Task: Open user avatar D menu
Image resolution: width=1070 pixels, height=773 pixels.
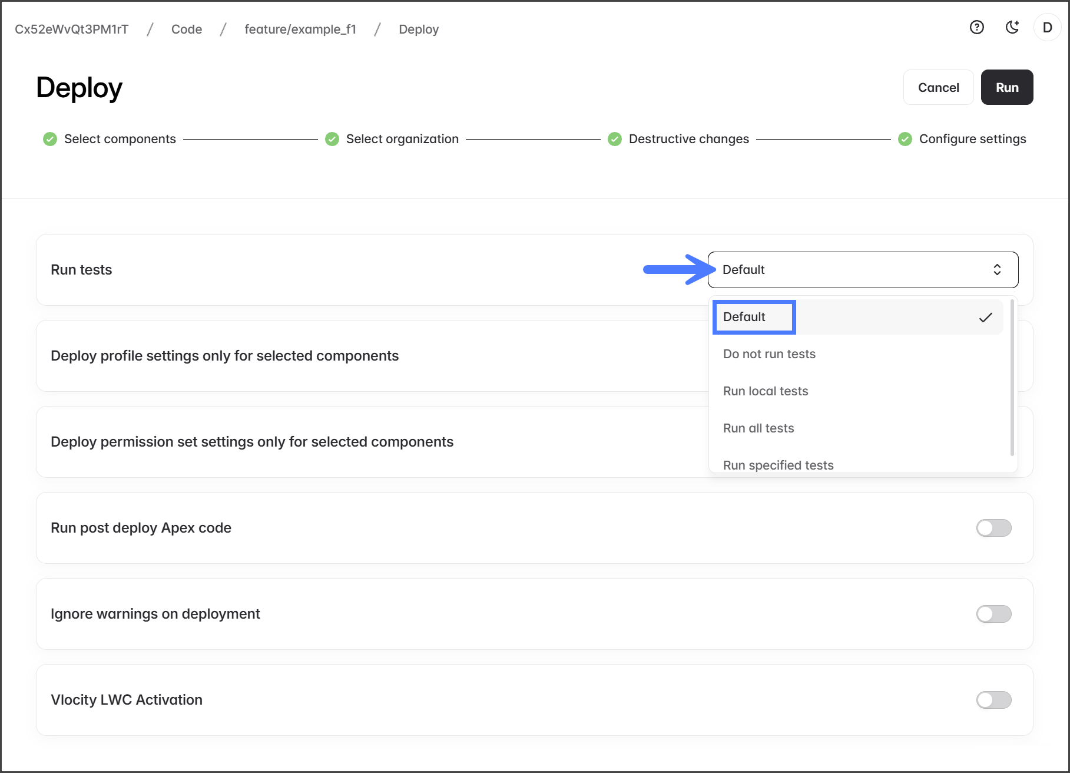Action: coord(1047,28)
